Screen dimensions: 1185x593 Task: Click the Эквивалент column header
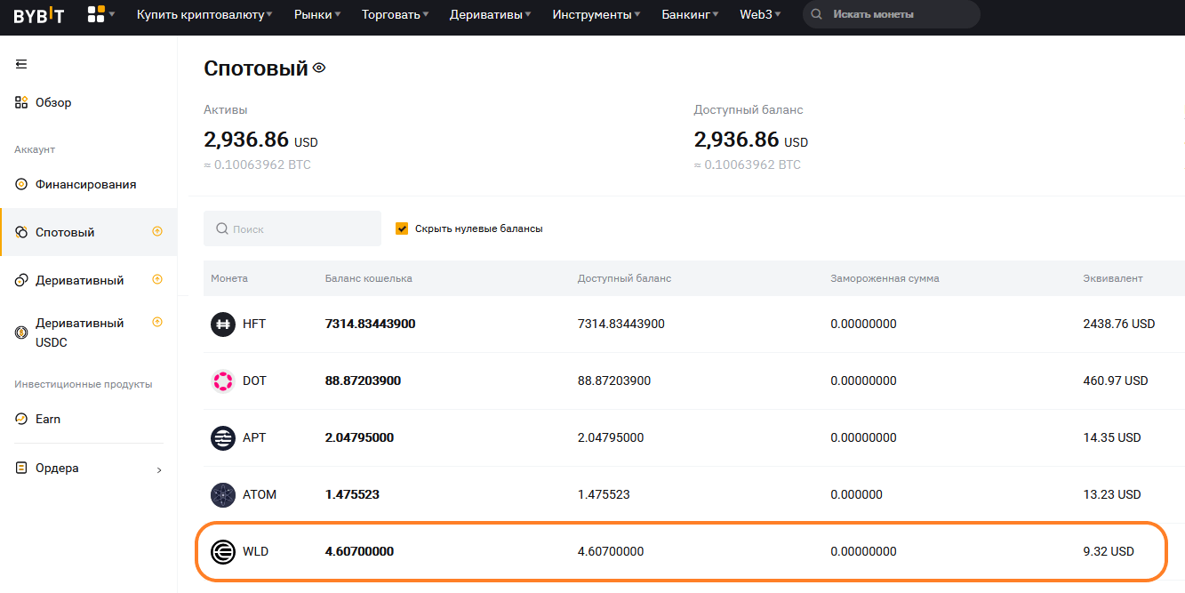click(1113, 278)
